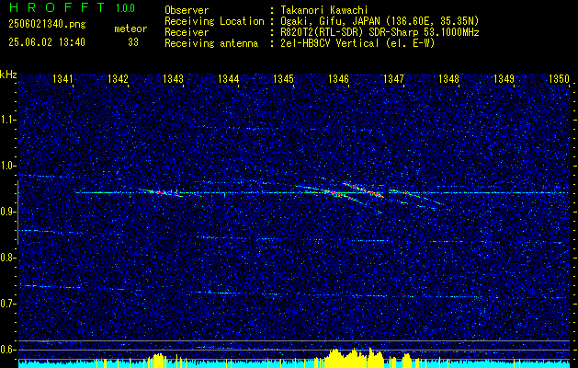Click the 0.7 frequency axis label
578x368 pixels.
(7, 304)
